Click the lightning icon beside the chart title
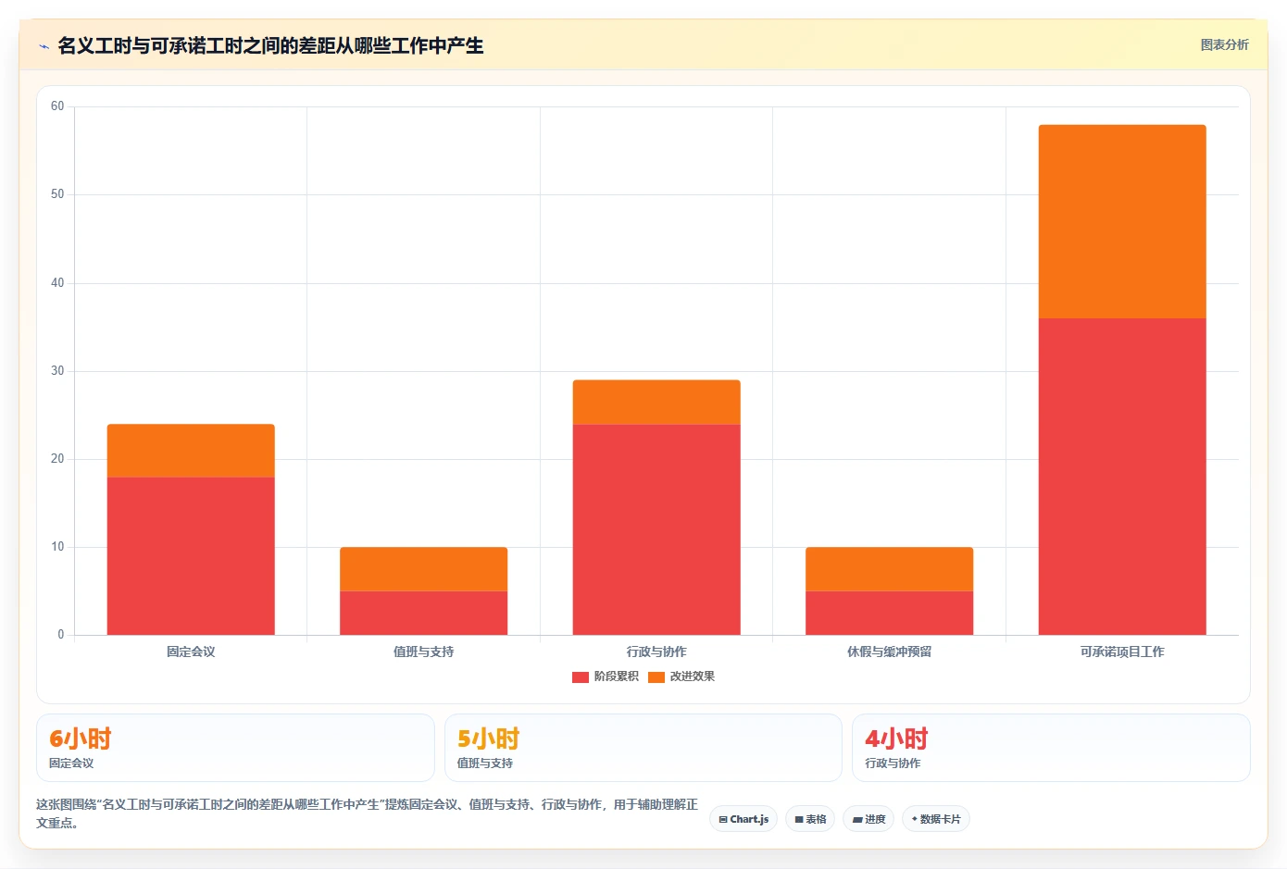This screenshot has width=1287, height=869. (44, 46)
